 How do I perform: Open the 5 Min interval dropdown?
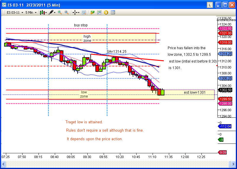(x=31, y=12)
